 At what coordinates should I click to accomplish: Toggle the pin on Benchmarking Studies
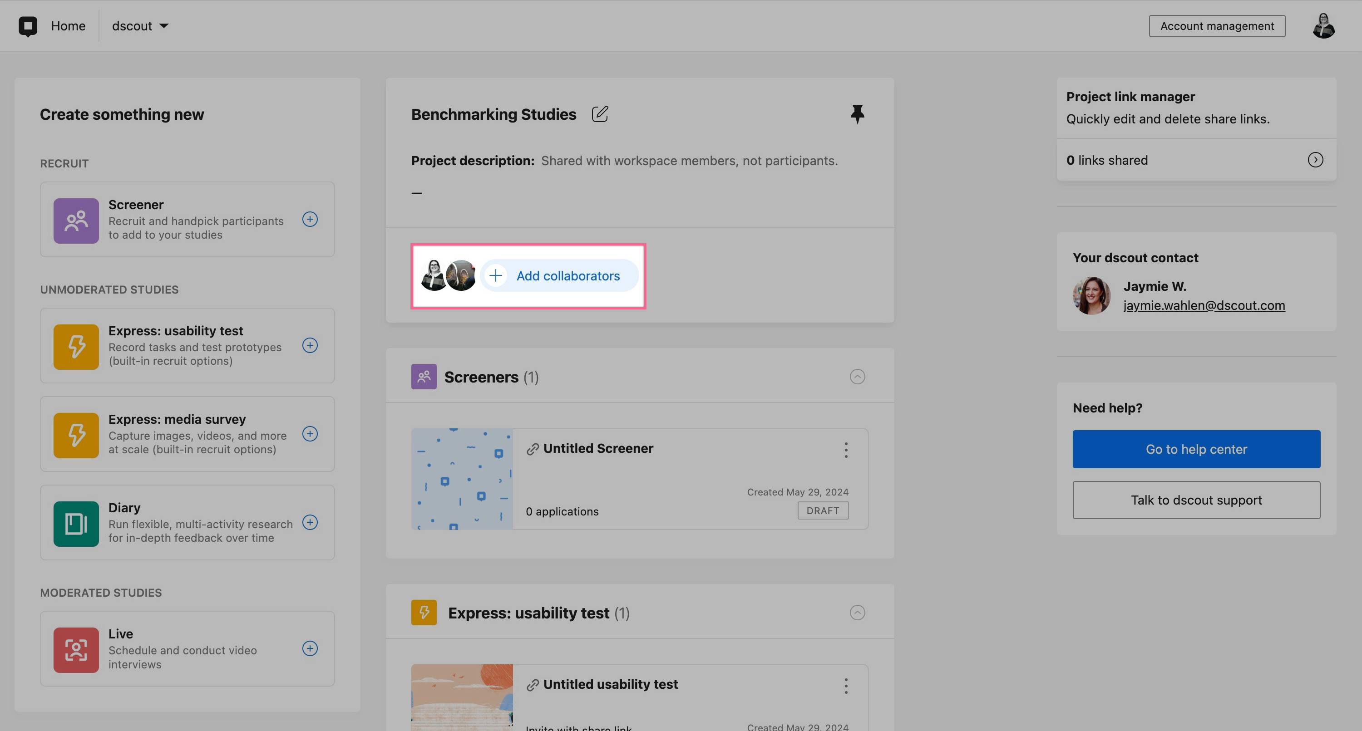[x=857, y=114]
